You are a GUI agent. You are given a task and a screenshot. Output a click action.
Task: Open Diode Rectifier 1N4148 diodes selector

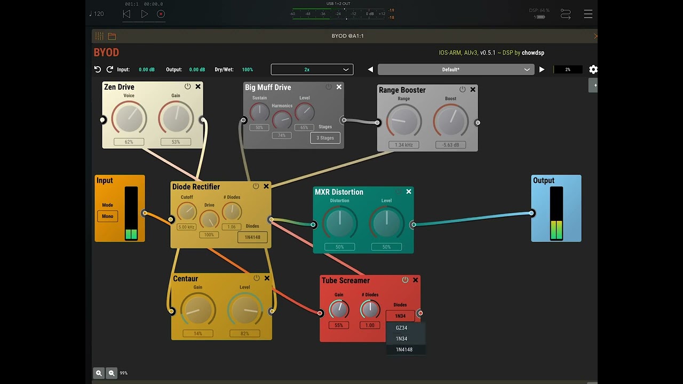click(x=252, y=237)
